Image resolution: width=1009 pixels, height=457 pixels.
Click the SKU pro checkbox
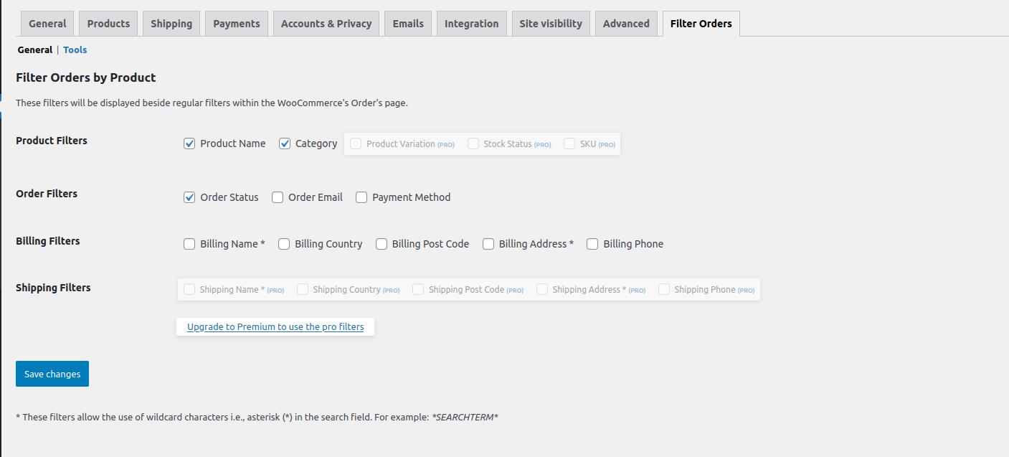[569, 143]
